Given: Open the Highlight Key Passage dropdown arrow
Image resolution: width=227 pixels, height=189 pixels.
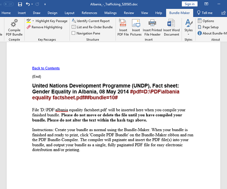Looking at the screenshot, I should click(x=33, y=21).
